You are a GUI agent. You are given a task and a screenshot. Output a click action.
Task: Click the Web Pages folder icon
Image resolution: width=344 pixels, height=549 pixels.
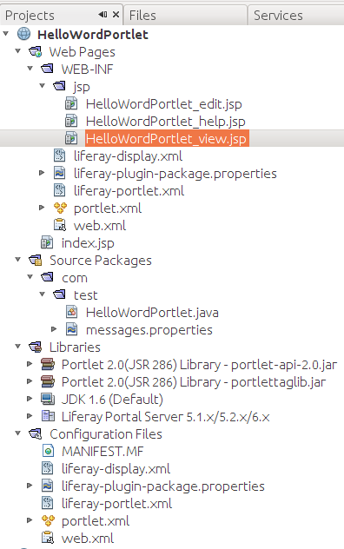click(36, 52)
